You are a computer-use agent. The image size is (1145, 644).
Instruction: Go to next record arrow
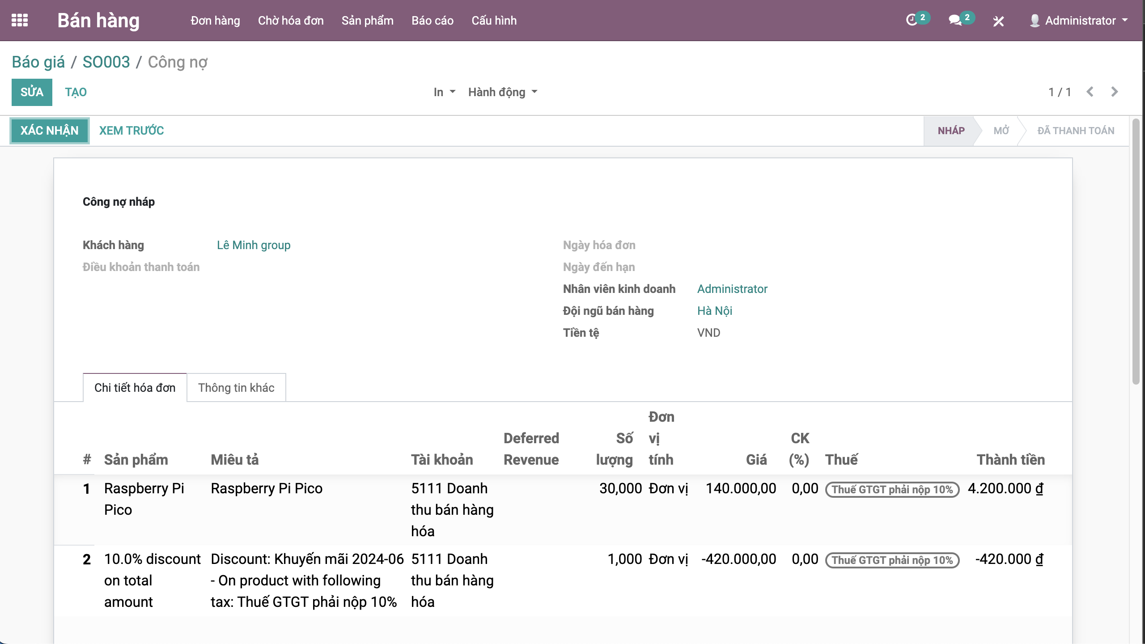click(x=1114, y=92)
